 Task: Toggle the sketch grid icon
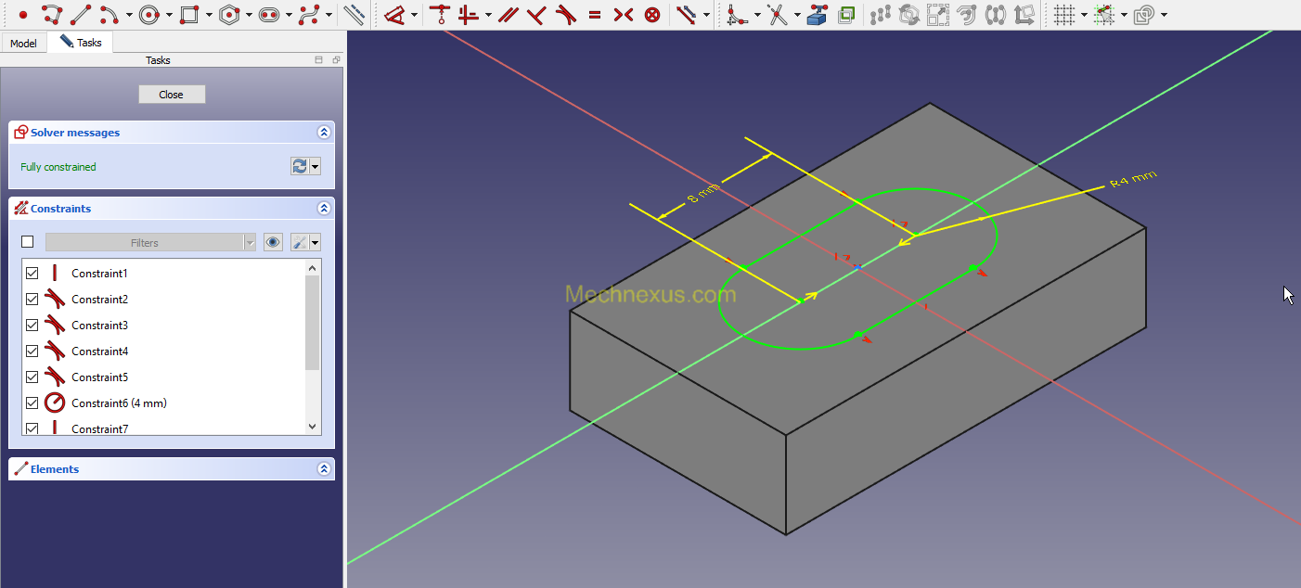pos(1065,15)
